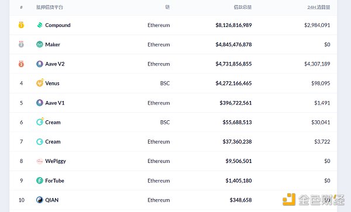Viewport: 351px width, 212px height.
Task: Click the Aave V1 ghost icon
Action: [40, 103]
